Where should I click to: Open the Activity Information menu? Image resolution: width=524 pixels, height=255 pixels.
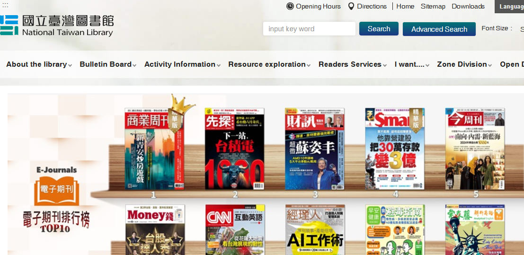pos(182,64)
